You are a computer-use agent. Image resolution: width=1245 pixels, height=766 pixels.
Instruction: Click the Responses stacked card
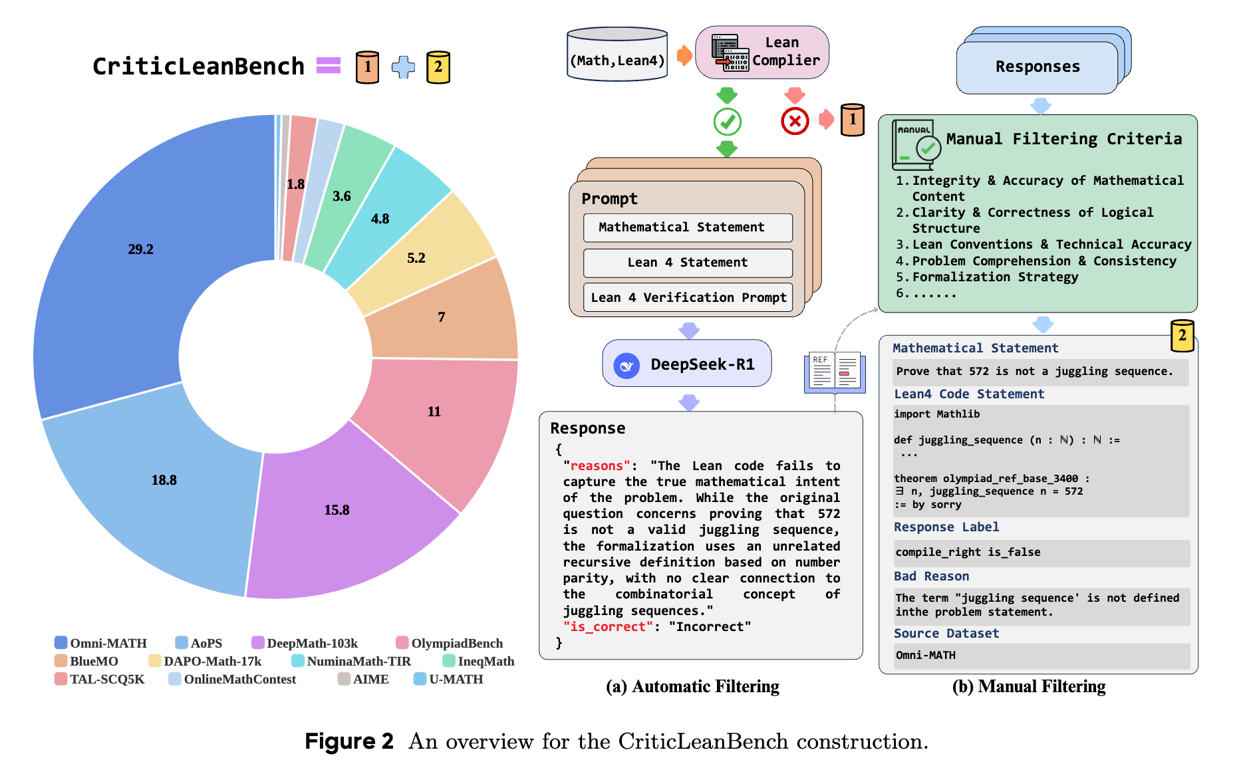coord(1037,67)
